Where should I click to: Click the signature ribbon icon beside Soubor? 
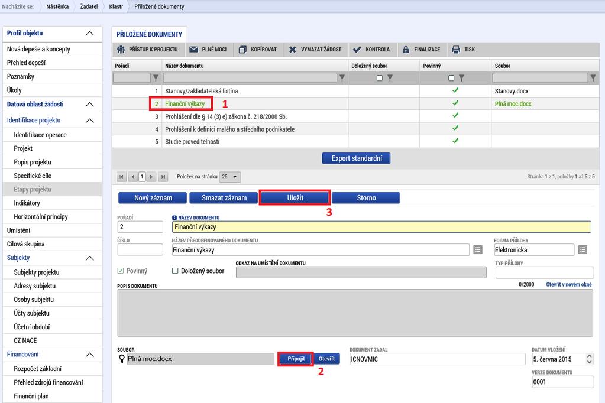coord(122,359)
